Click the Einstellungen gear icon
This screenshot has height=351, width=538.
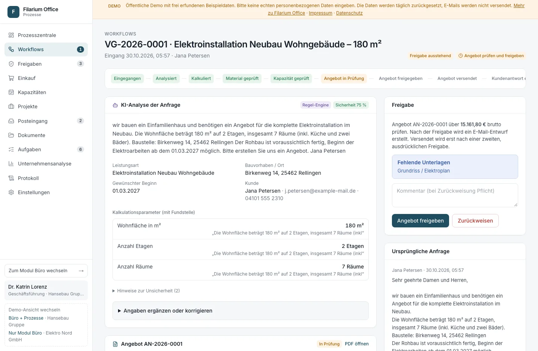11,192
